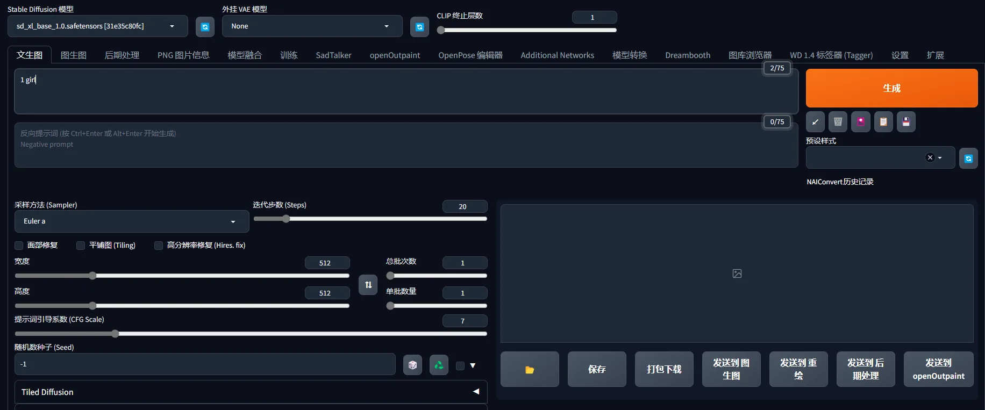This screenshot has height=410, width=985.
Task: Open the Euler a sampler dropdown
Action: coord(132,221)
